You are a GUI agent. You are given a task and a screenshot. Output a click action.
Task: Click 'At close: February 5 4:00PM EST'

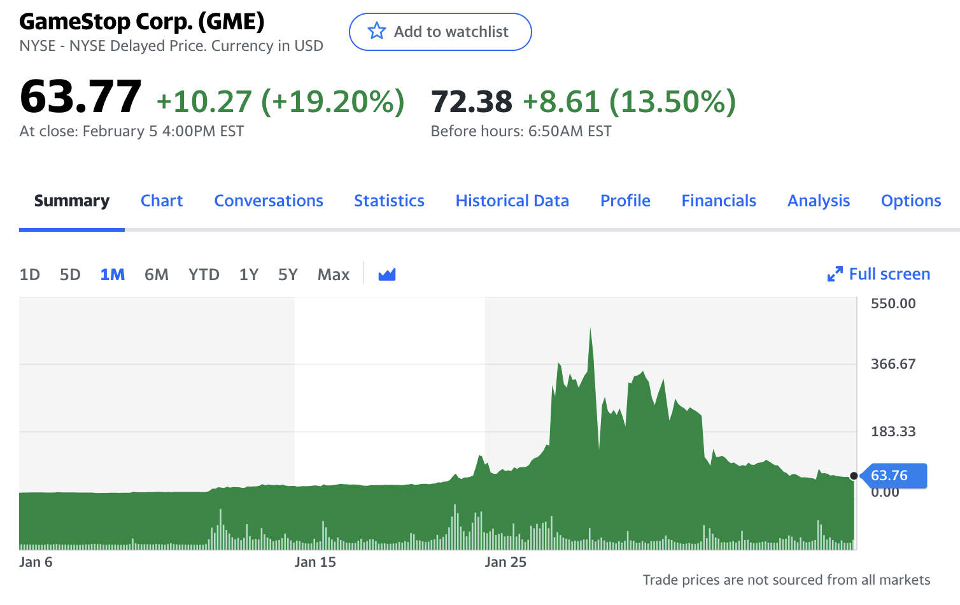pyautogui.click(x=132, y=131)
